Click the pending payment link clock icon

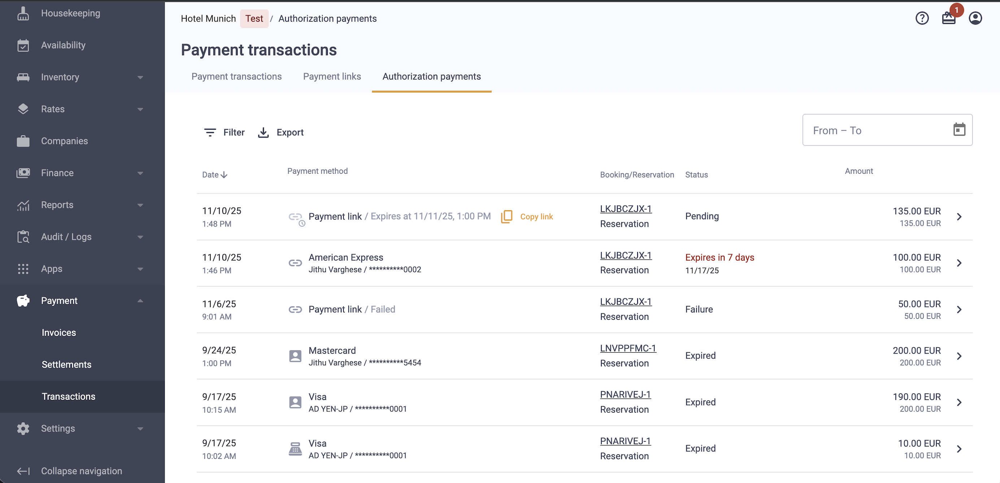297,219
